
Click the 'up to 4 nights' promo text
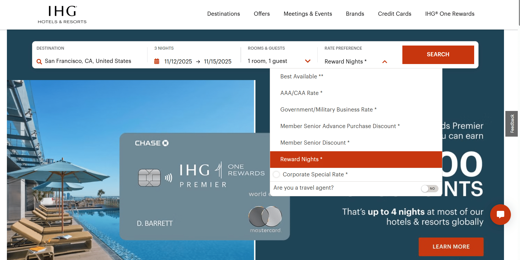(396, 212)
